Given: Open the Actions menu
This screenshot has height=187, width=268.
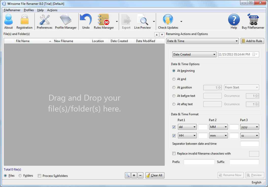Looking at the screenshot, I should coord(52,10).
